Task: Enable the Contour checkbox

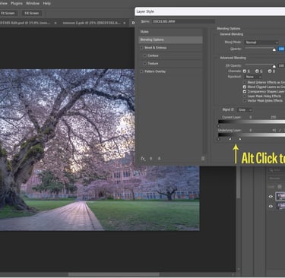Action: point(144,55)
